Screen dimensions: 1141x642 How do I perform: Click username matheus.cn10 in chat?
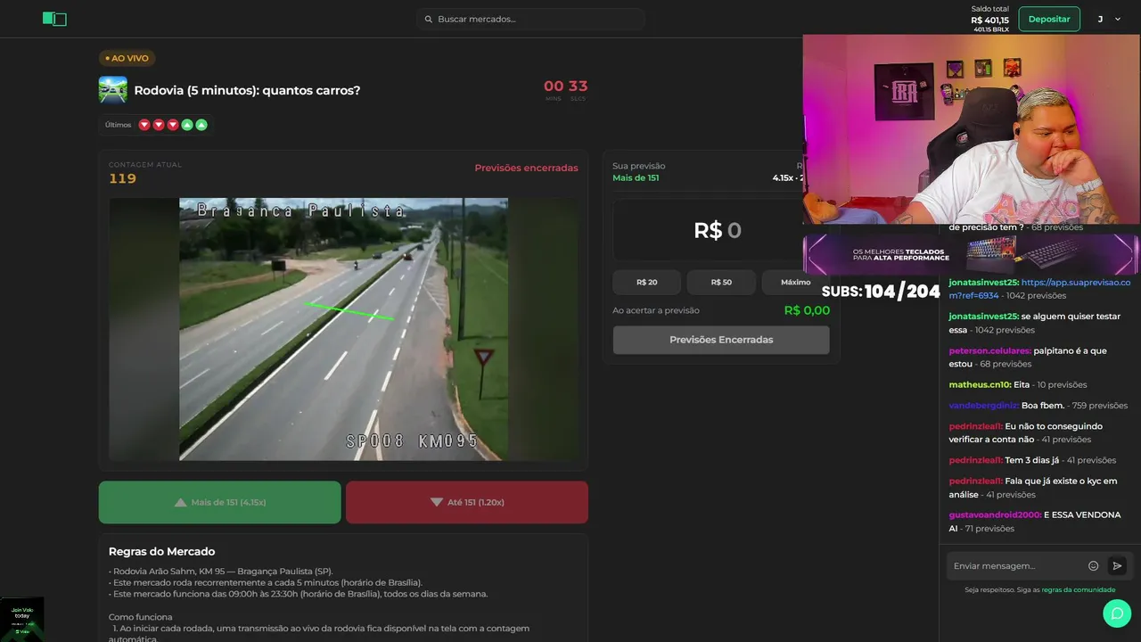pos(980,384)
